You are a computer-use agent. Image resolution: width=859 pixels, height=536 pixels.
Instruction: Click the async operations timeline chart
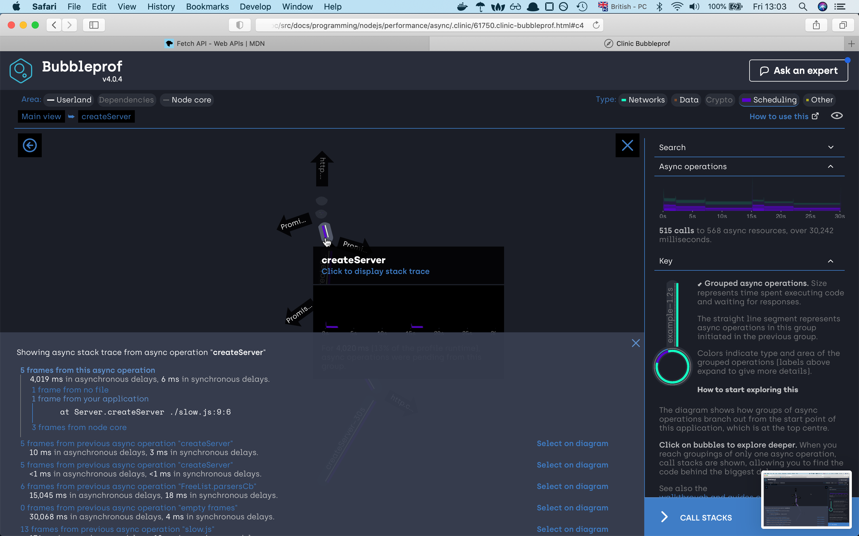tap(751, 200)
